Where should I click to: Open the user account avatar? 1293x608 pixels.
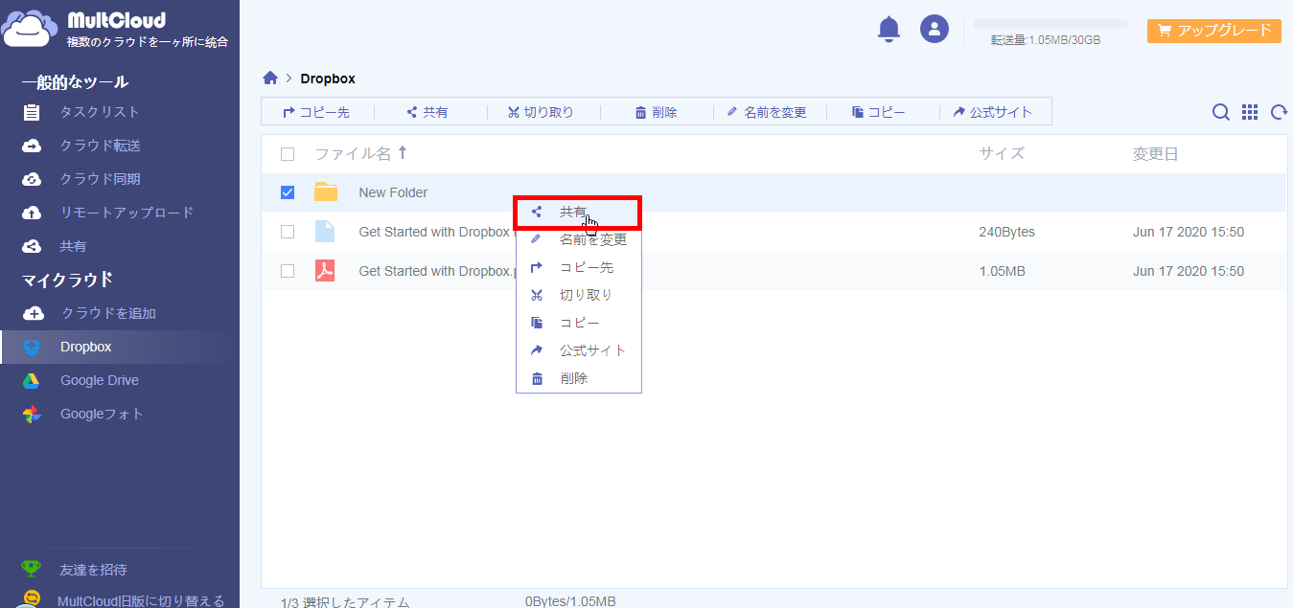[935, 29]
